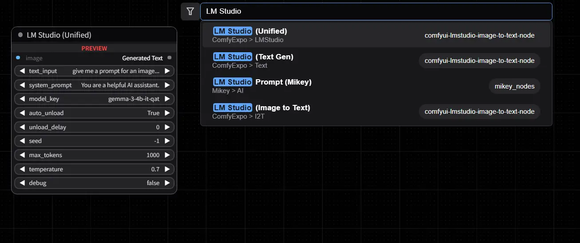The height and width of the screenshot is (243, 580).
Task: Open the filter funnel icon beside search
Action: 190,12
